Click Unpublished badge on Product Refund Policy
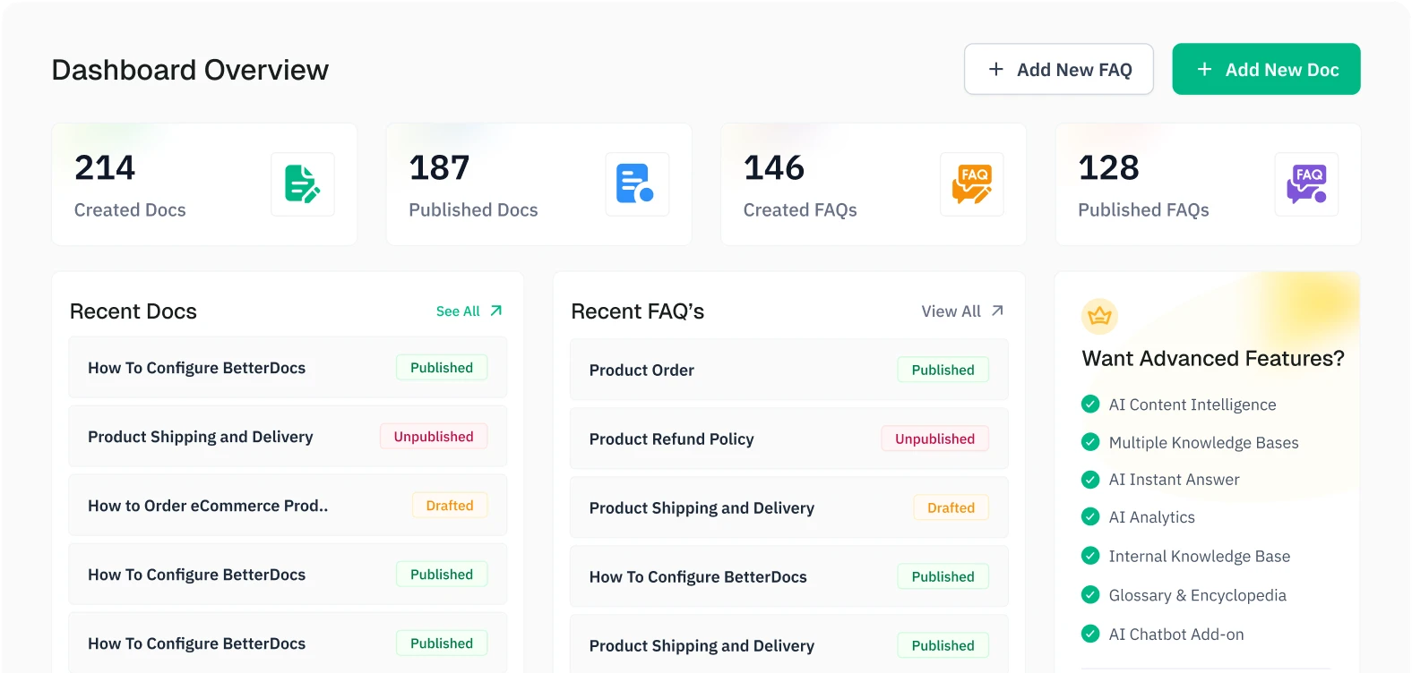The height and width of the screenshot is (673, 1412). [934, 439]
